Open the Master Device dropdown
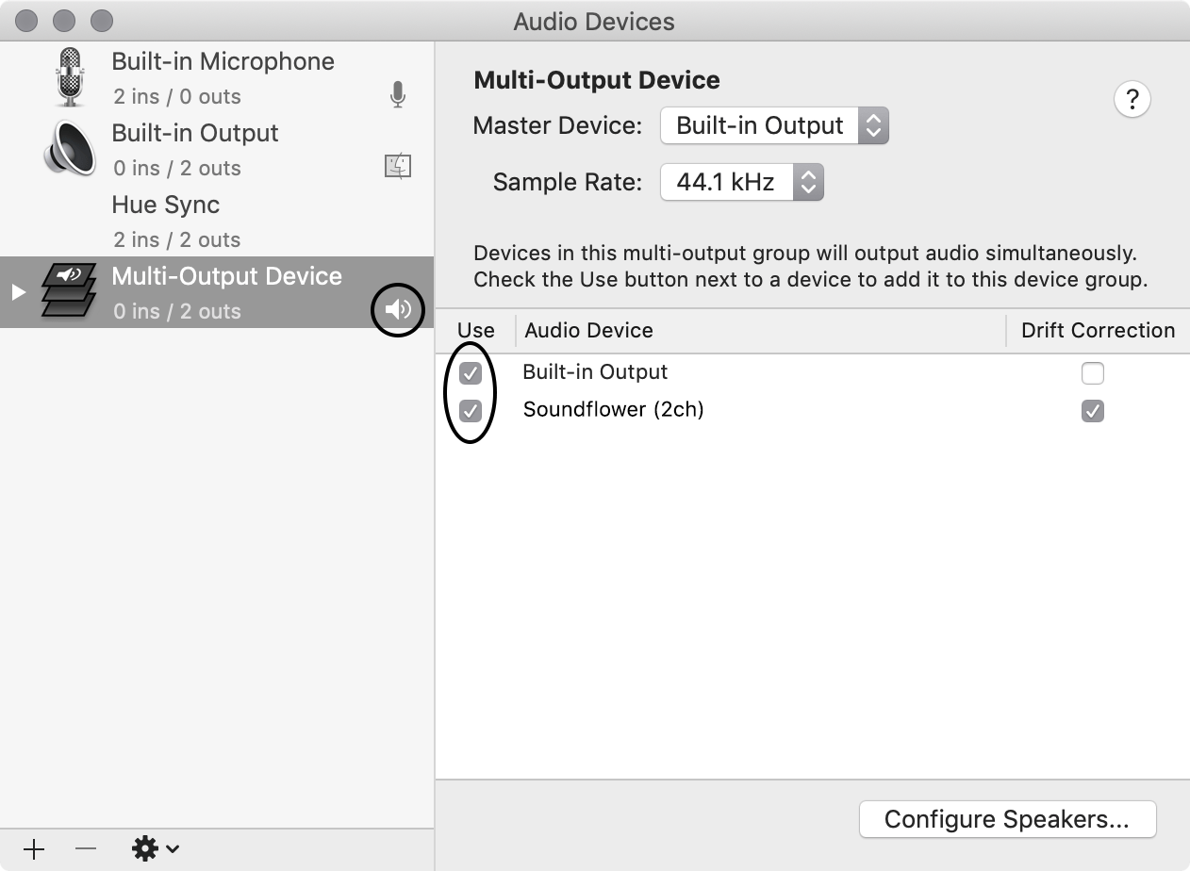 coord(774,125)
